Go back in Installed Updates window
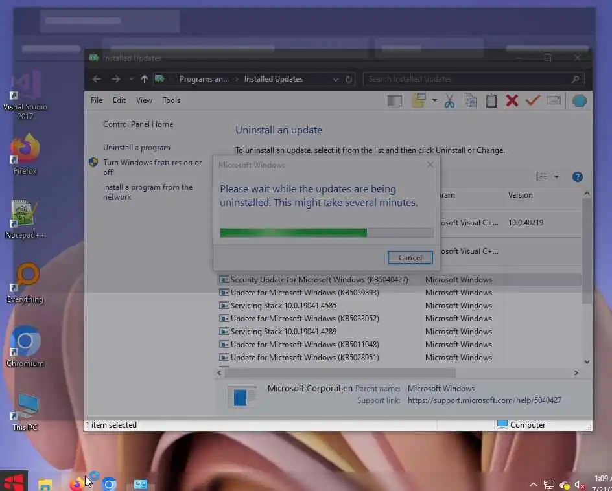Screen dimensions: 612x491 [97, 79]
